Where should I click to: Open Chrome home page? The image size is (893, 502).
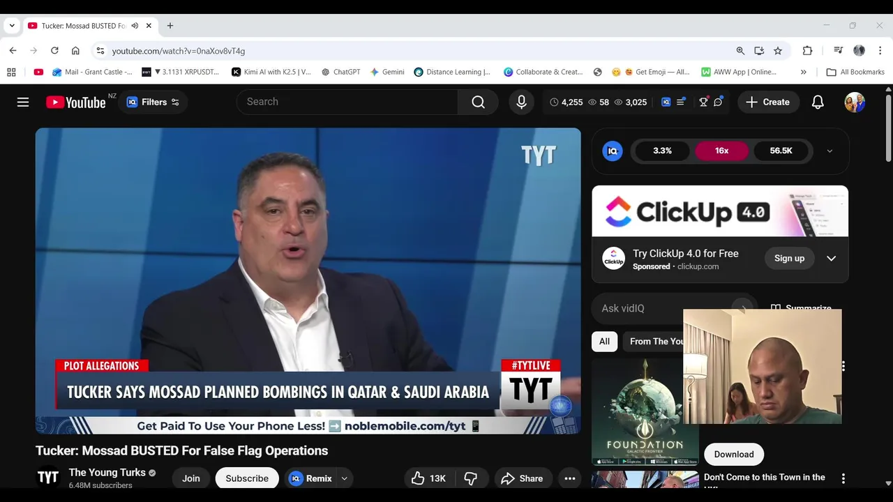pyautogui.click(x=75, y=51)
